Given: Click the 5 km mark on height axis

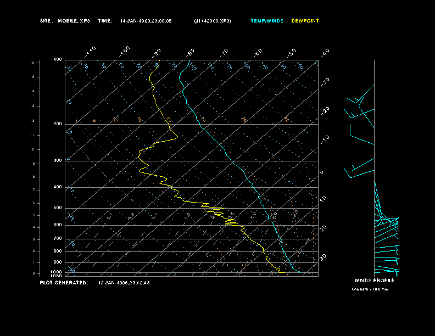Looking at the screenshot, I should tap(34, 215).
